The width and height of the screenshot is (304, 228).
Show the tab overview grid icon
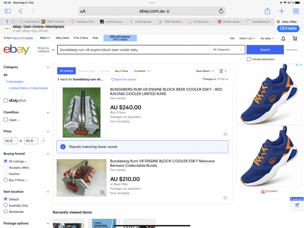pyautogui.click(x=296, y=11)
